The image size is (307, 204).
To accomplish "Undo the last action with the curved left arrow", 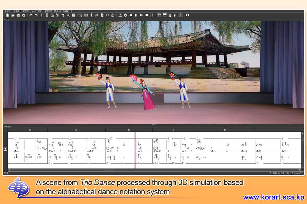I will coord(31,15).
